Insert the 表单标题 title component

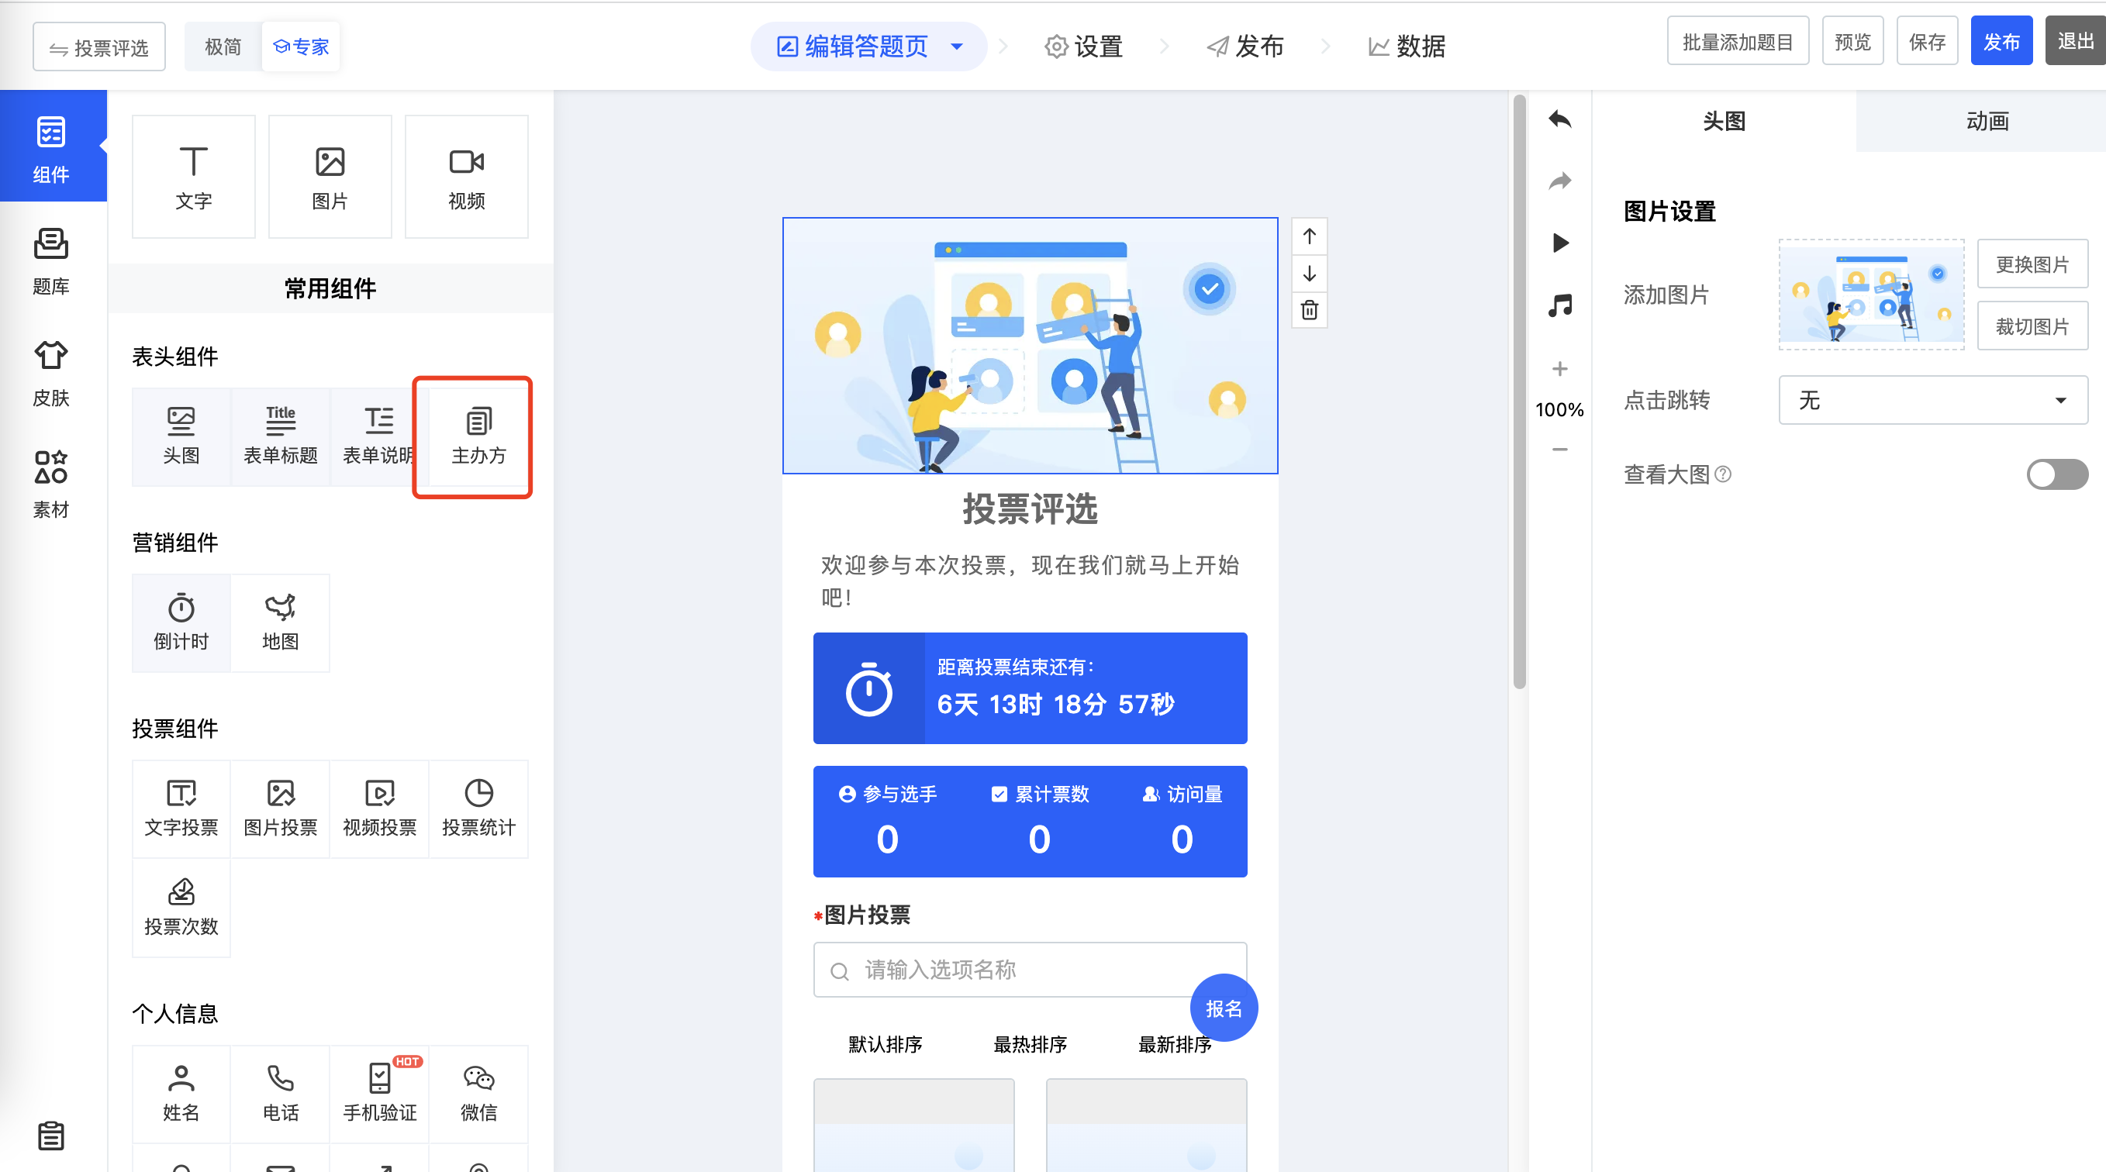click(281, 437)
